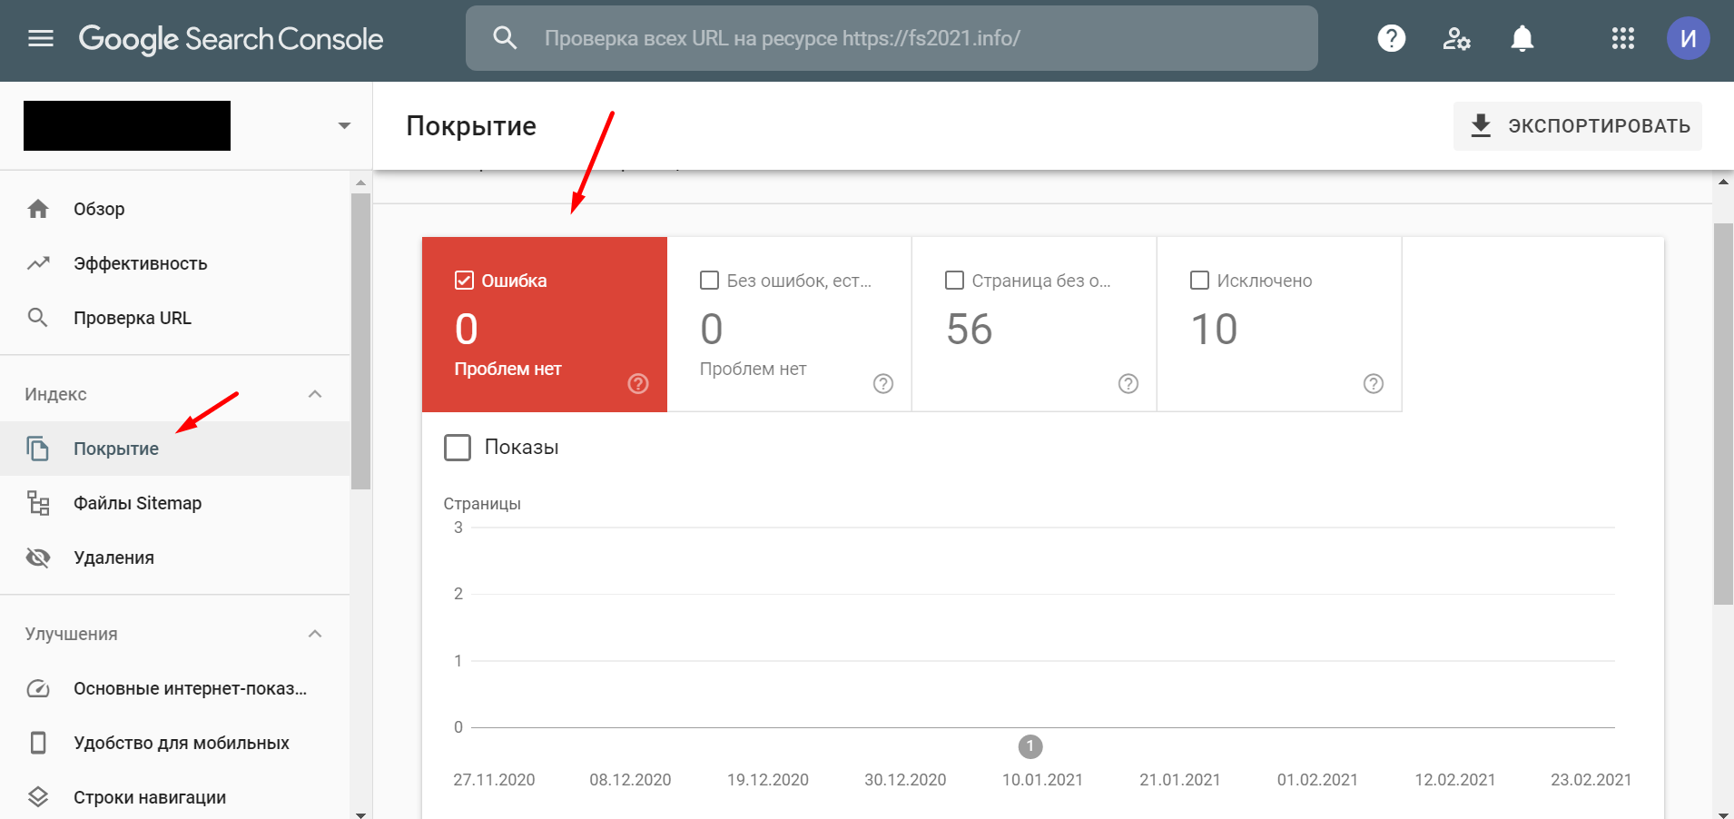Collapse the Индекс section chevron

tap(315, 393)
